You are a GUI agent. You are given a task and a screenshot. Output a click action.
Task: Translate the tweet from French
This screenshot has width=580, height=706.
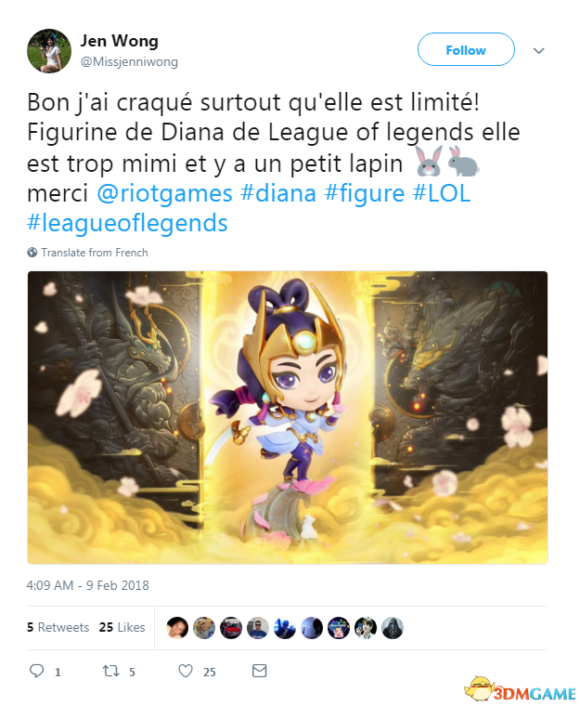point(95,253)
